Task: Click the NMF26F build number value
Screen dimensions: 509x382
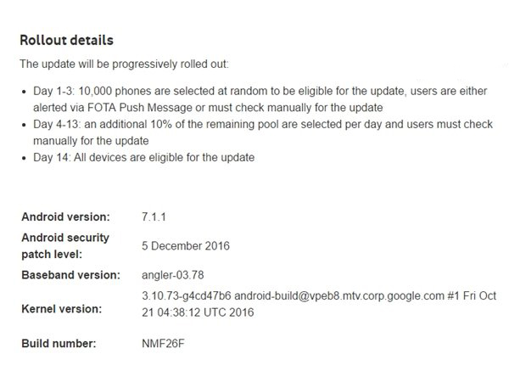Action: (x=162, y=344)
